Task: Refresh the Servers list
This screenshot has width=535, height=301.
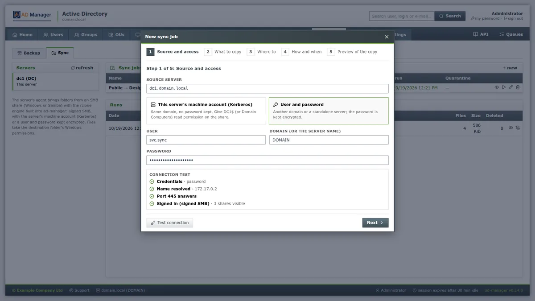Action: pos(82,68)
